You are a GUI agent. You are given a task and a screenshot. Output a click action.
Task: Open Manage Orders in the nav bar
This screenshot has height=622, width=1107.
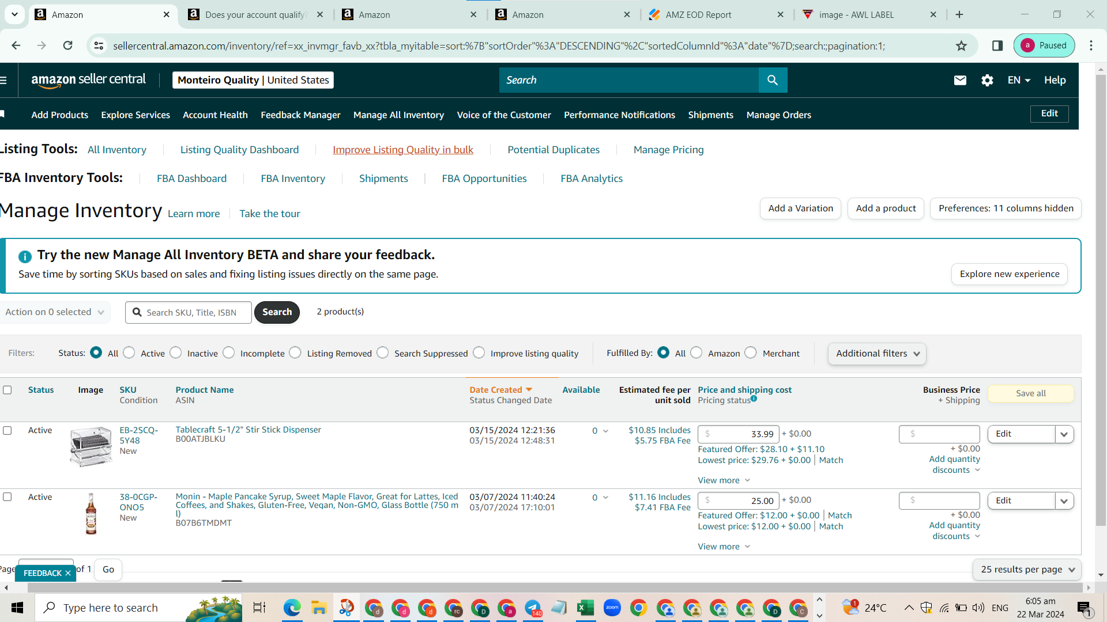778,115
